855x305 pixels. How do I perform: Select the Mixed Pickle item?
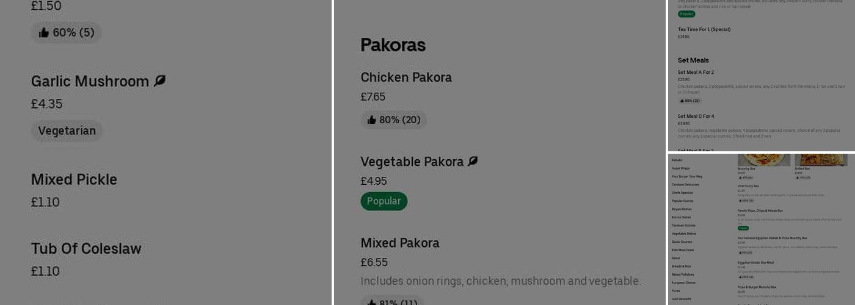(74, 179)
